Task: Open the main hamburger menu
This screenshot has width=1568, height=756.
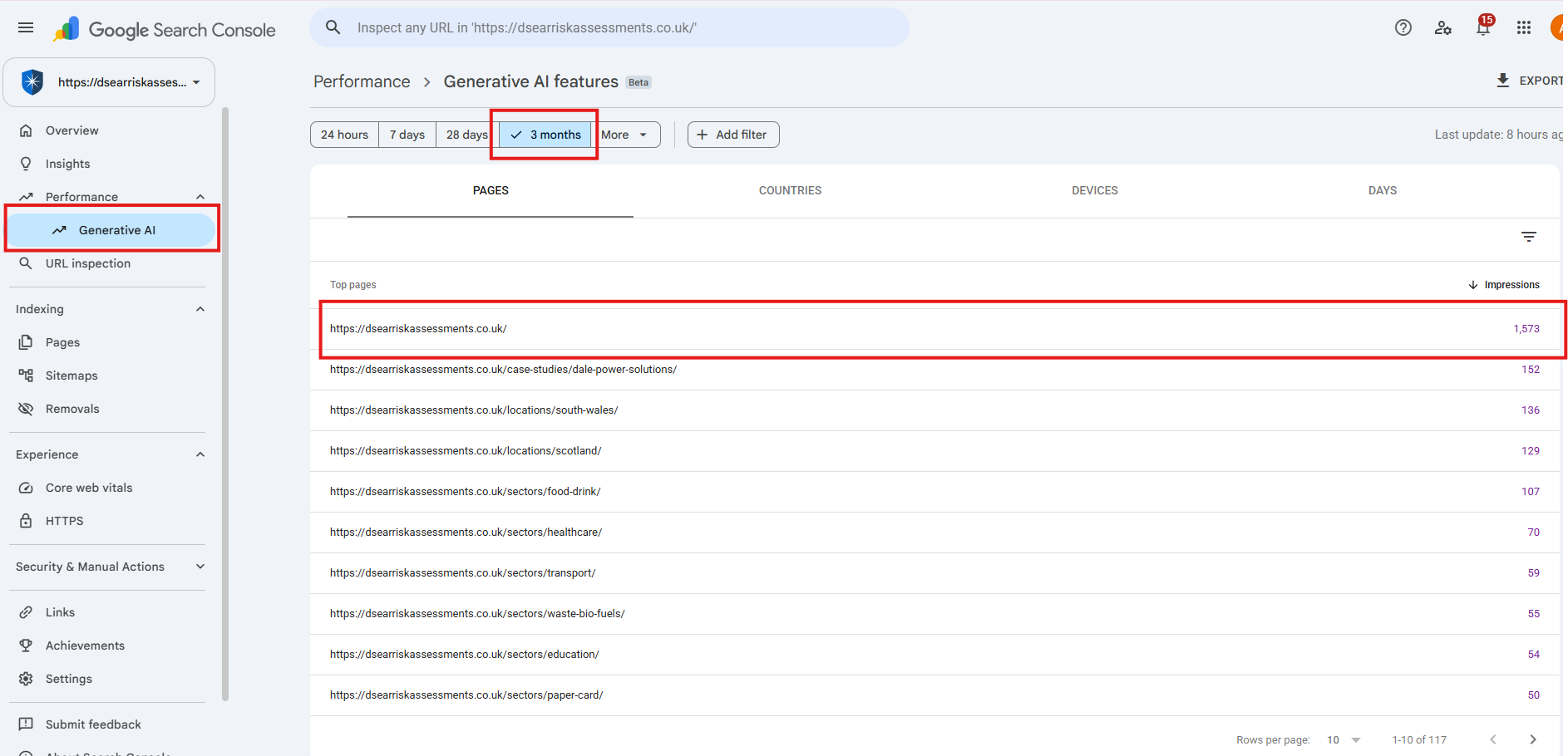Action: (26, 28)
